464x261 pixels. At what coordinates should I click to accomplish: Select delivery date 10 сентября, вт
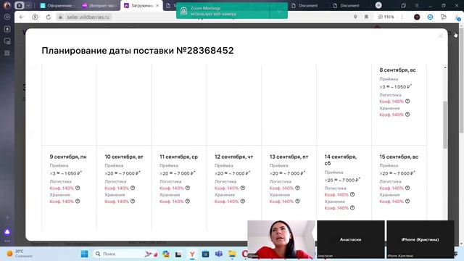(x=124, y=188)
